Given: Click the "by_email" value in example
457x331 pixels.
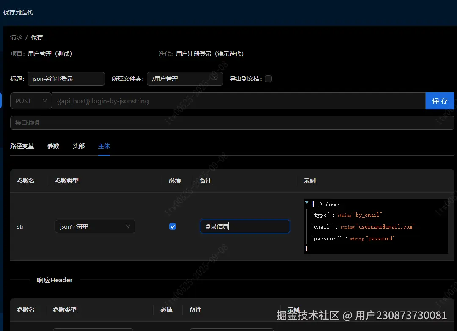Looking at the screenshot, I should [368, 215].
